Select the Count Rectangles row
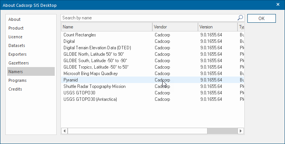285x144 pixels. (x=152, y=34)
